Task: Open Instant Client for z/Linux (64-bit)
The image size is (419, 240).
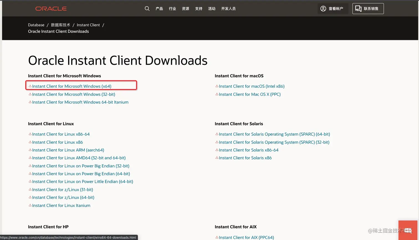Action: click(63, 197)
